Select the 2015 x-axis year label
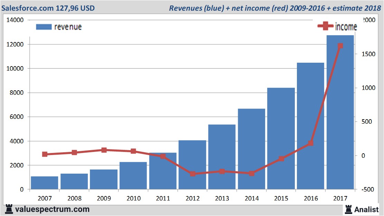The height and width of the screenshot is (216, 384). pyautogui.click(x=281, y=198)
